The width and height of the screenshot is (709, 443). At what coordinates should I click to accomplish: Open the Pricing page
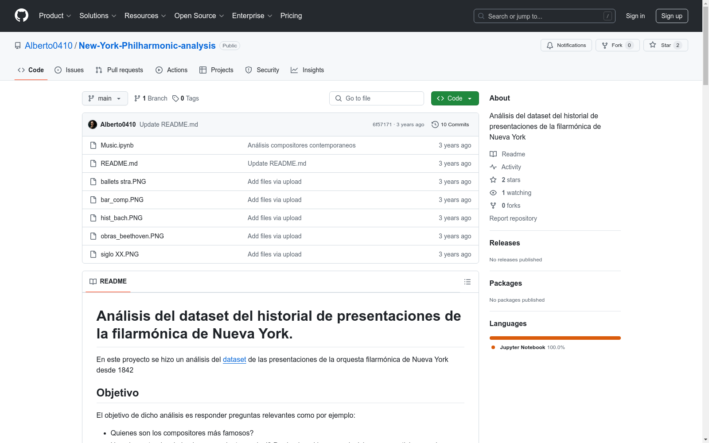291,16
